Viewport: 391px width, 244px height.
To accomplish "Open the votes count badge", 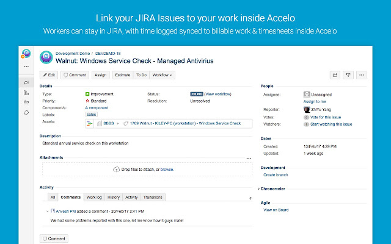I will click(306, 117).
